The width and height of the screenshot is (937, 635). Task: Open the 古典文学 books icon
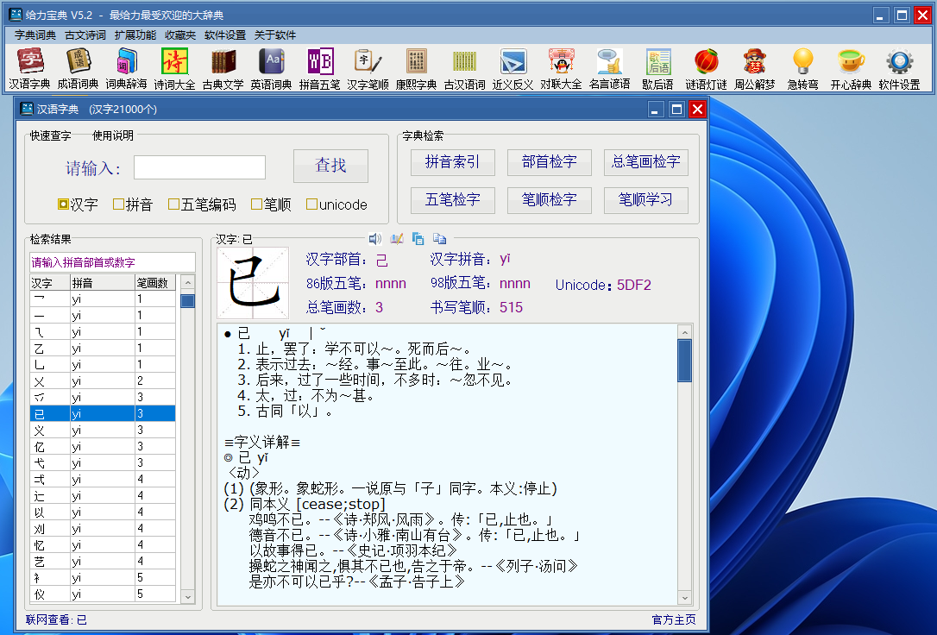click(x=223, y=69)
